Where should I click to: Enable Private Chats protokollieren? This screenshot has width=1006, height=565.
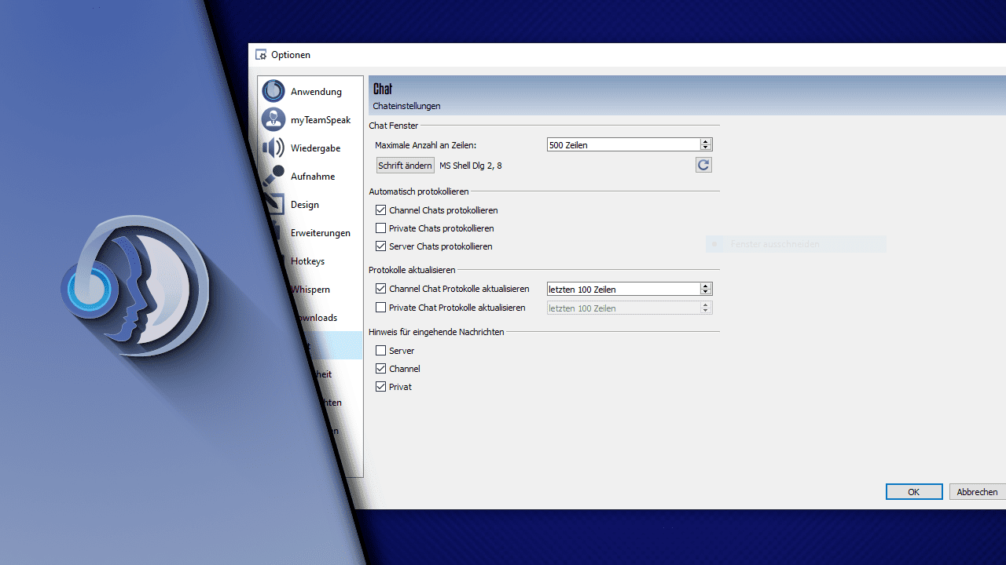coord(380,228)
